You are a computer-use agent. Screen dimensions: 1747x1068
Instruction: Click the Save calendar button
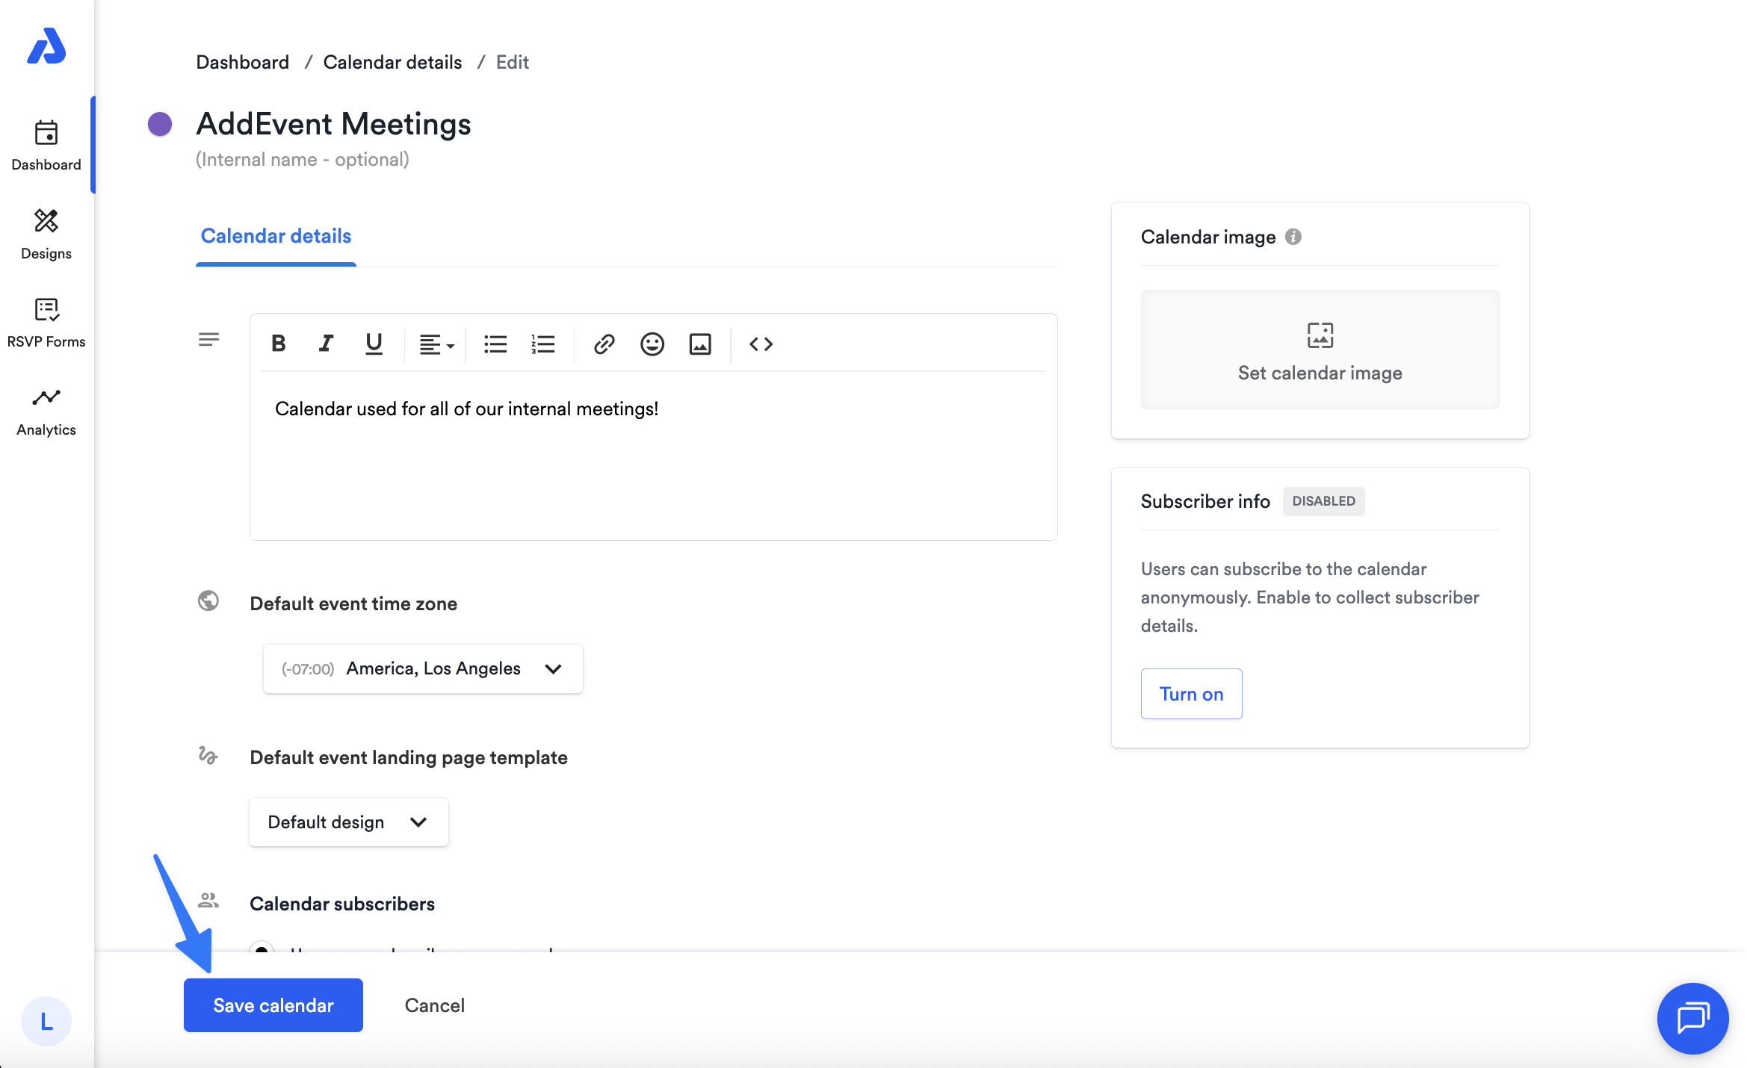273,1005
